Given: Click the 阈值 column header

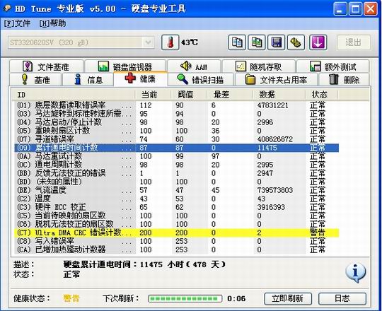Looking at the screenshot, I should point(189,95).
